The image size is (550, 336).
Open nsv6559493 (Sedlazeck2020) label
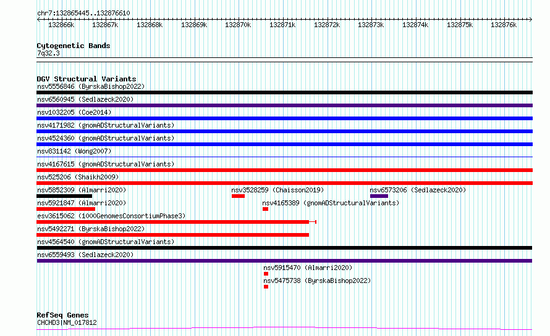85,255
